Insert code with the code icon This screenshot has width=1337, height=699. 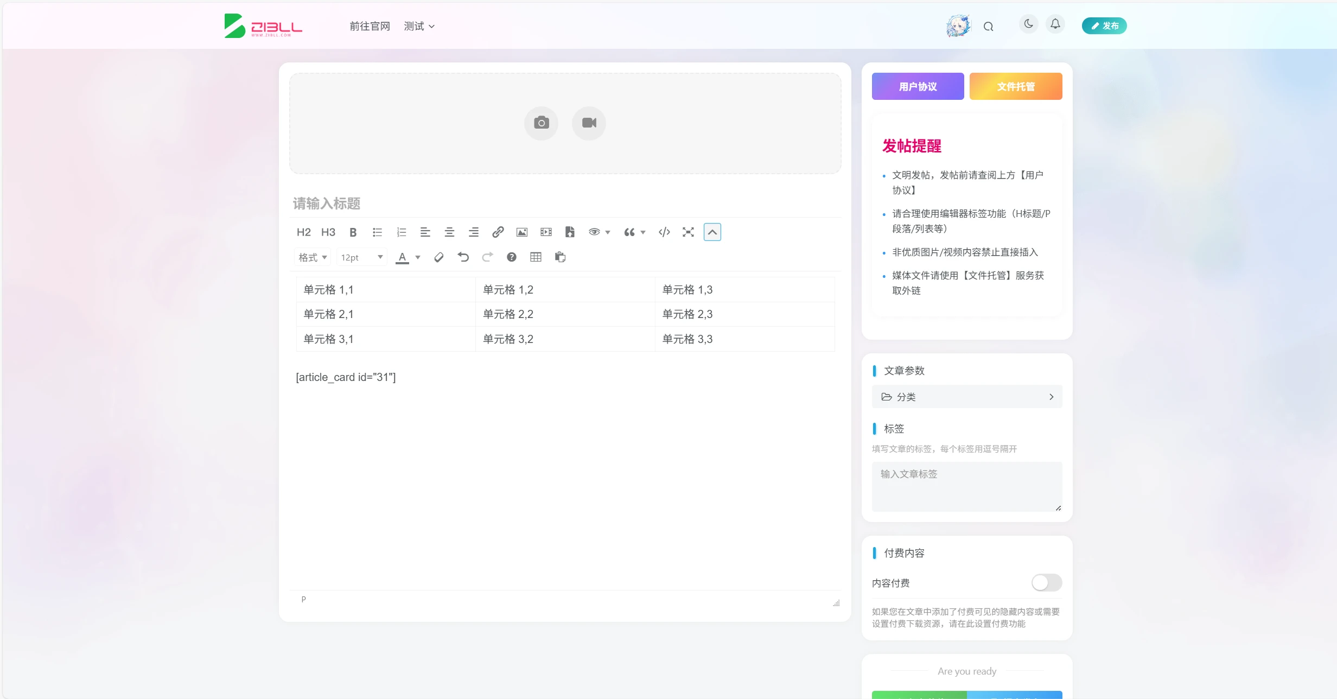664,232
